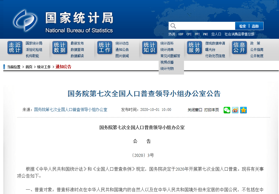Open 图片新闻 menu item
Image resolution: width=279 pixels, height=194 pixels.
[122, 56]
